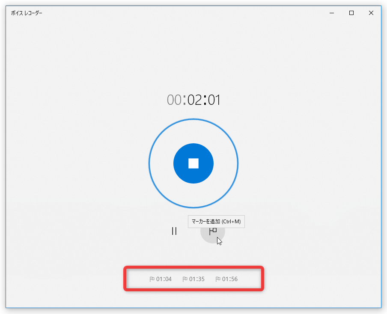Image resolution: width=387 pixels, height=314 pixels.
Task: Stop the recording with the blue button
Action: [x=193, y=163]
